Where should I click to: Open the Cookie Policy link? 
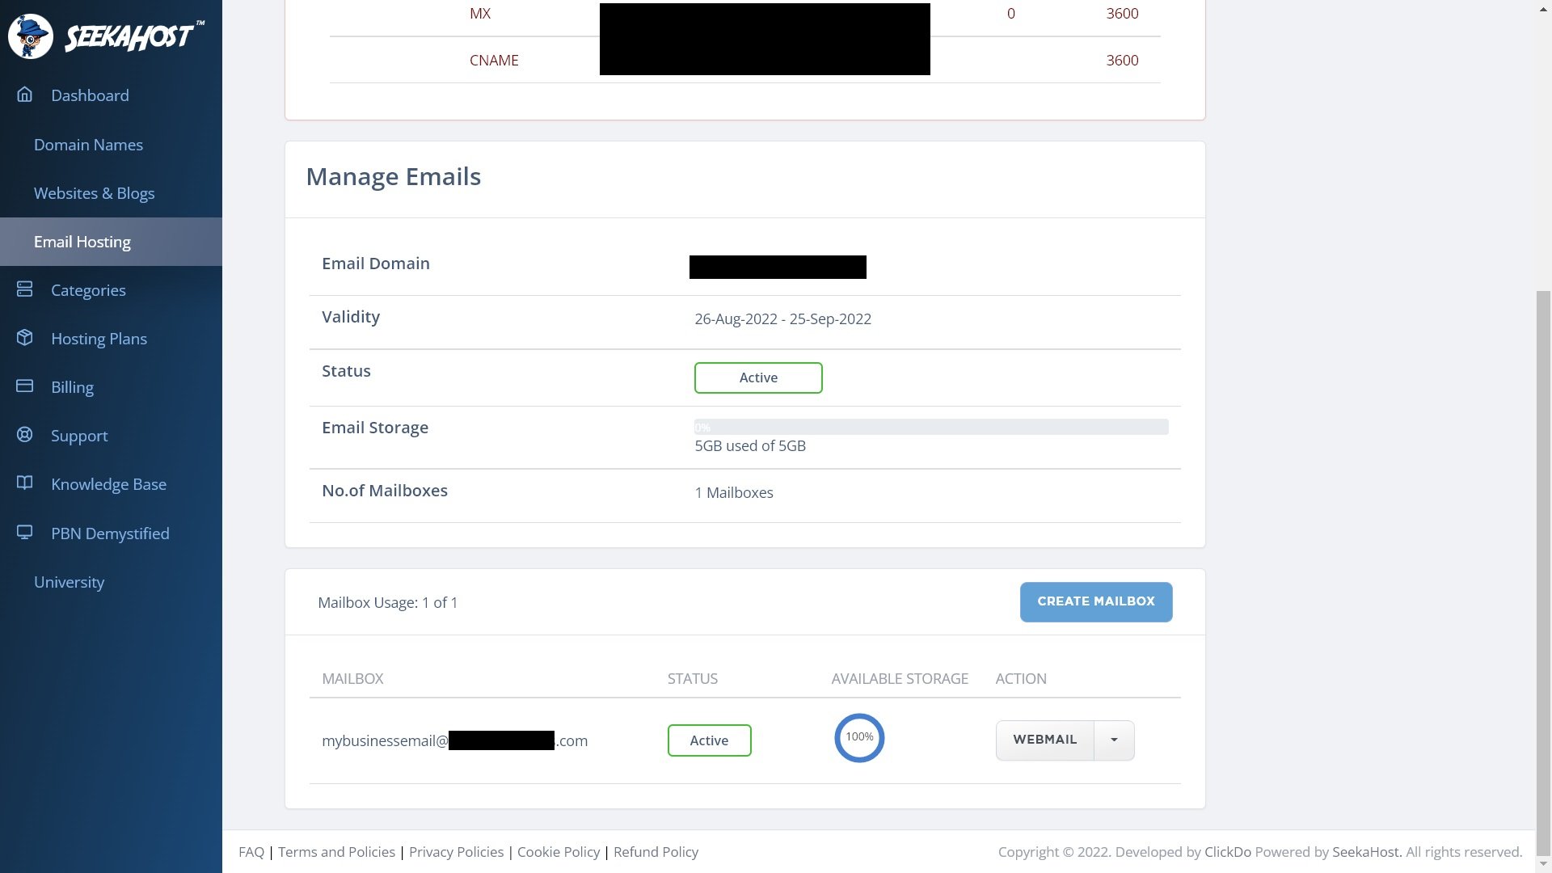click(x=559, y=852)
